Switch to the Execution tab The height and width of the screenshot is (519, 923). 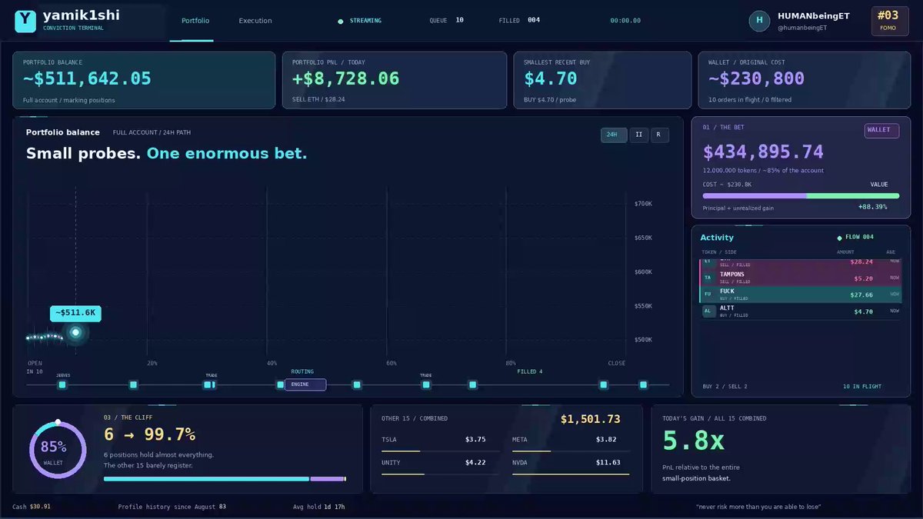(255, 21)
